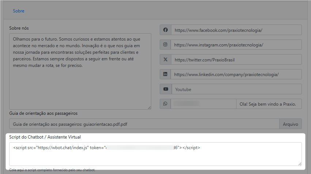Click the chatbot script text area
Image resolution: width=311 pixels, height=174 pixels.
tap(155, 154)
